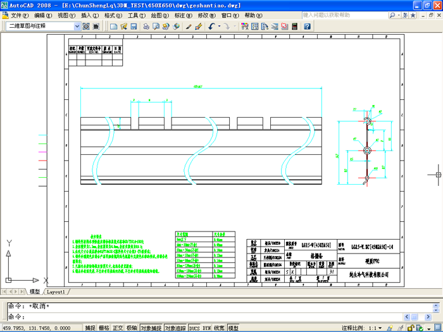Viewport: 443px width, 332px height.
Task: Toggle 栅格 grid display in status bar
Action: tap(104, 328)
